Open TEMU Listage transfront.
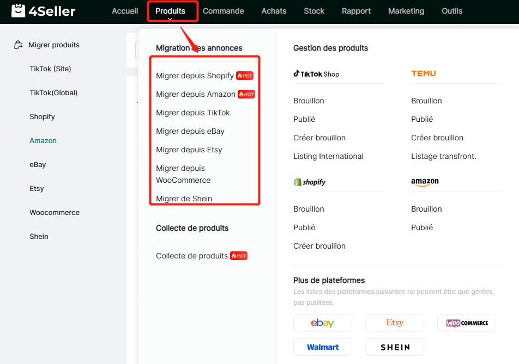The image size is (519, 364). point(444,156)
